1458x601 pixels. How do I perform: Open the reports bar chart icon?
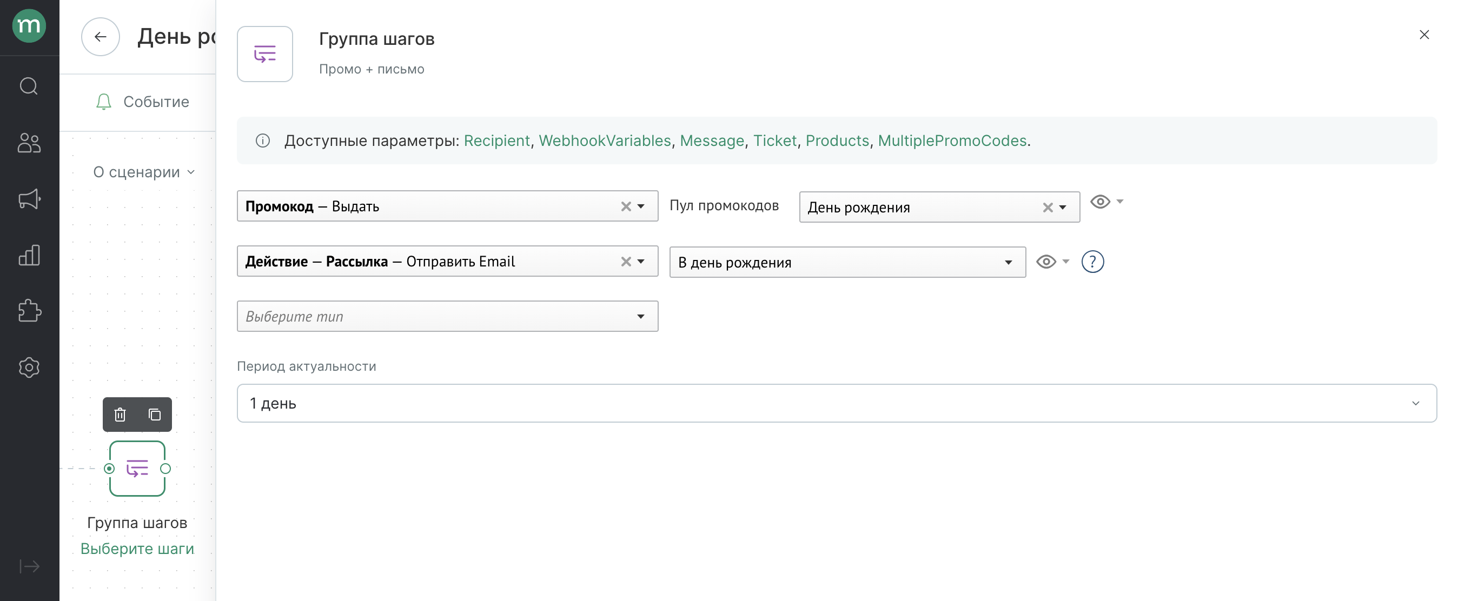point(29,256)
